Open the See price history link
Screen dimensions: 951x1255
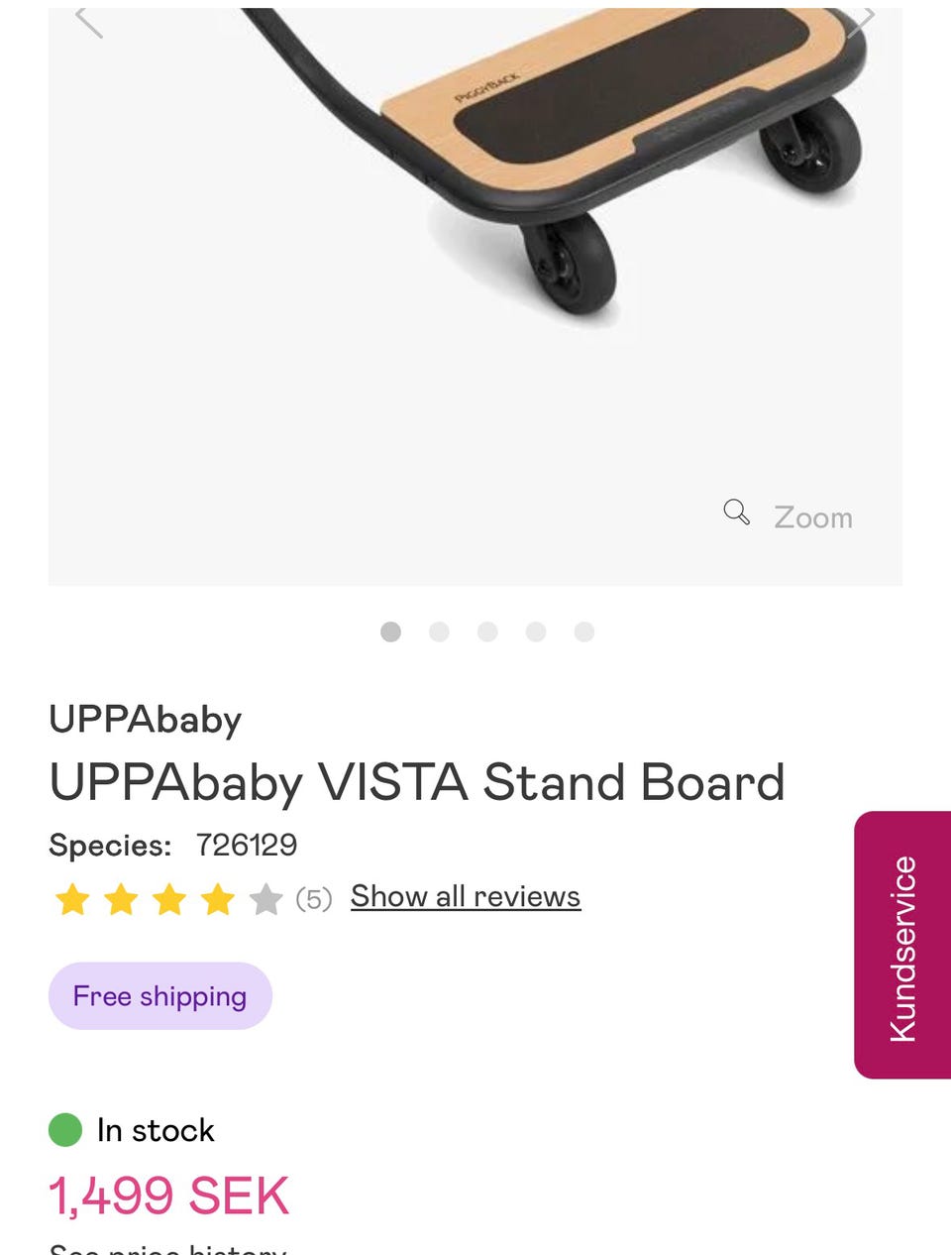(168, 1249)
